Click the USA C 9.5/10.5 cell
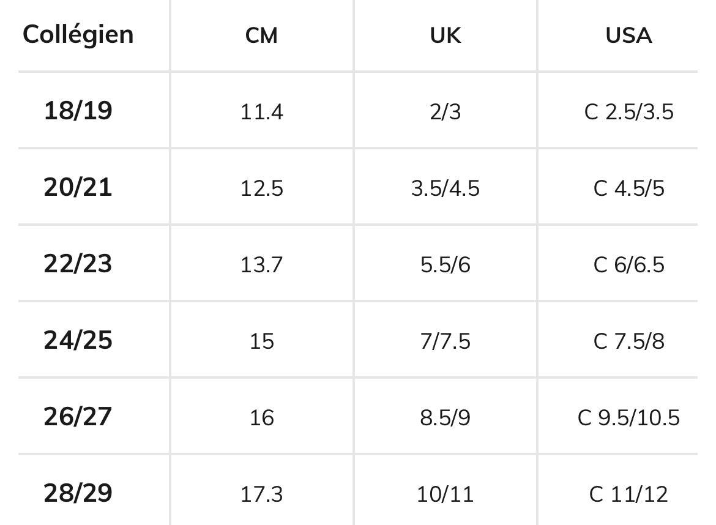 [628, 418]
